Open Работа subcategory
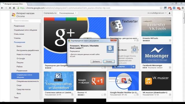The image size is (185, 104). tap(19, 67)
